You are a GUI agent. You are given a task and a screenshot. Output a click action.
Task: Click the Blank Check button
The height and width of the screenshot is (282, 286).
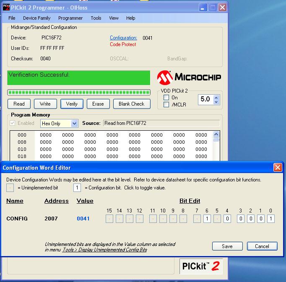[x=132, y=104]
